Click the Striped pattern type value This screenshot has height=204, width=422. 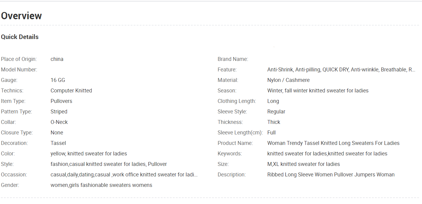click(x=59, y=112)
